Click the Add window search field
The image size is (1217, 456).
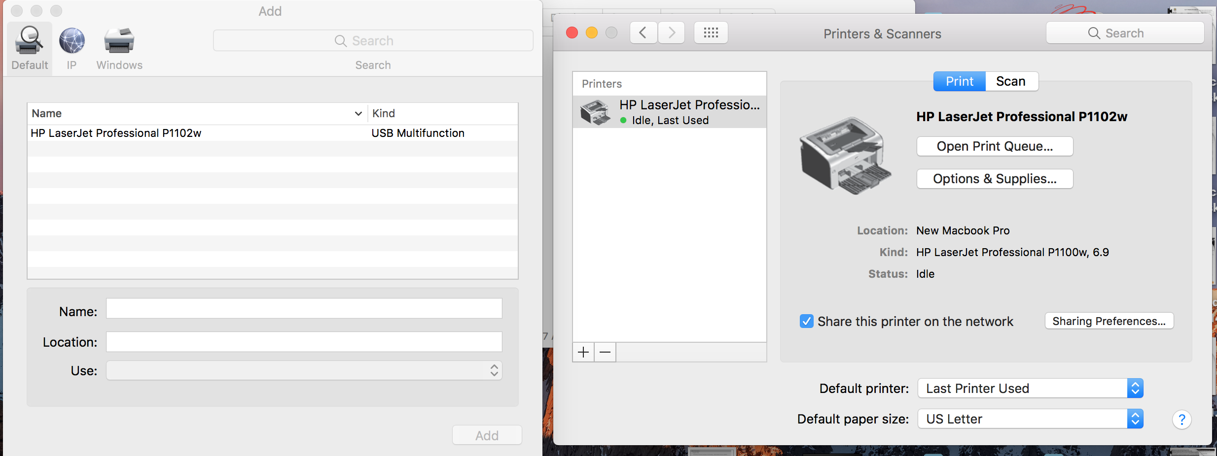coord(373,40)
